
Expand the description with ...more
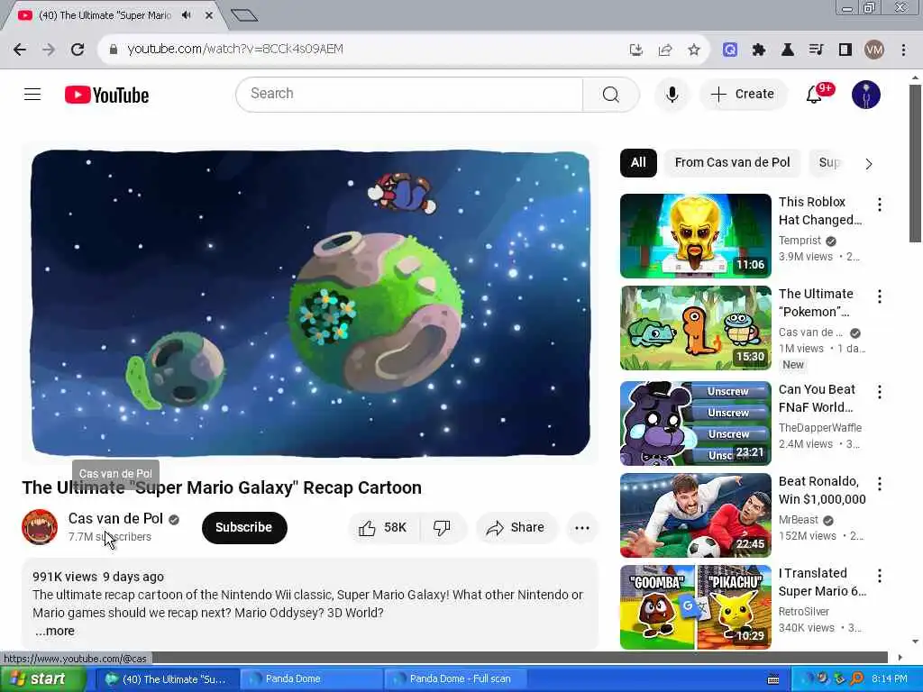[x=54, y=632]
